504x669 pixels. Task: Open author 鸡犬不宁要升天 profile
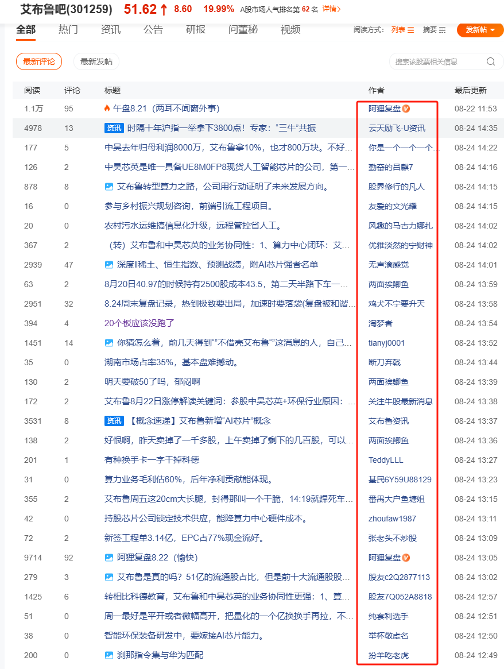click(x=397, y=304)
